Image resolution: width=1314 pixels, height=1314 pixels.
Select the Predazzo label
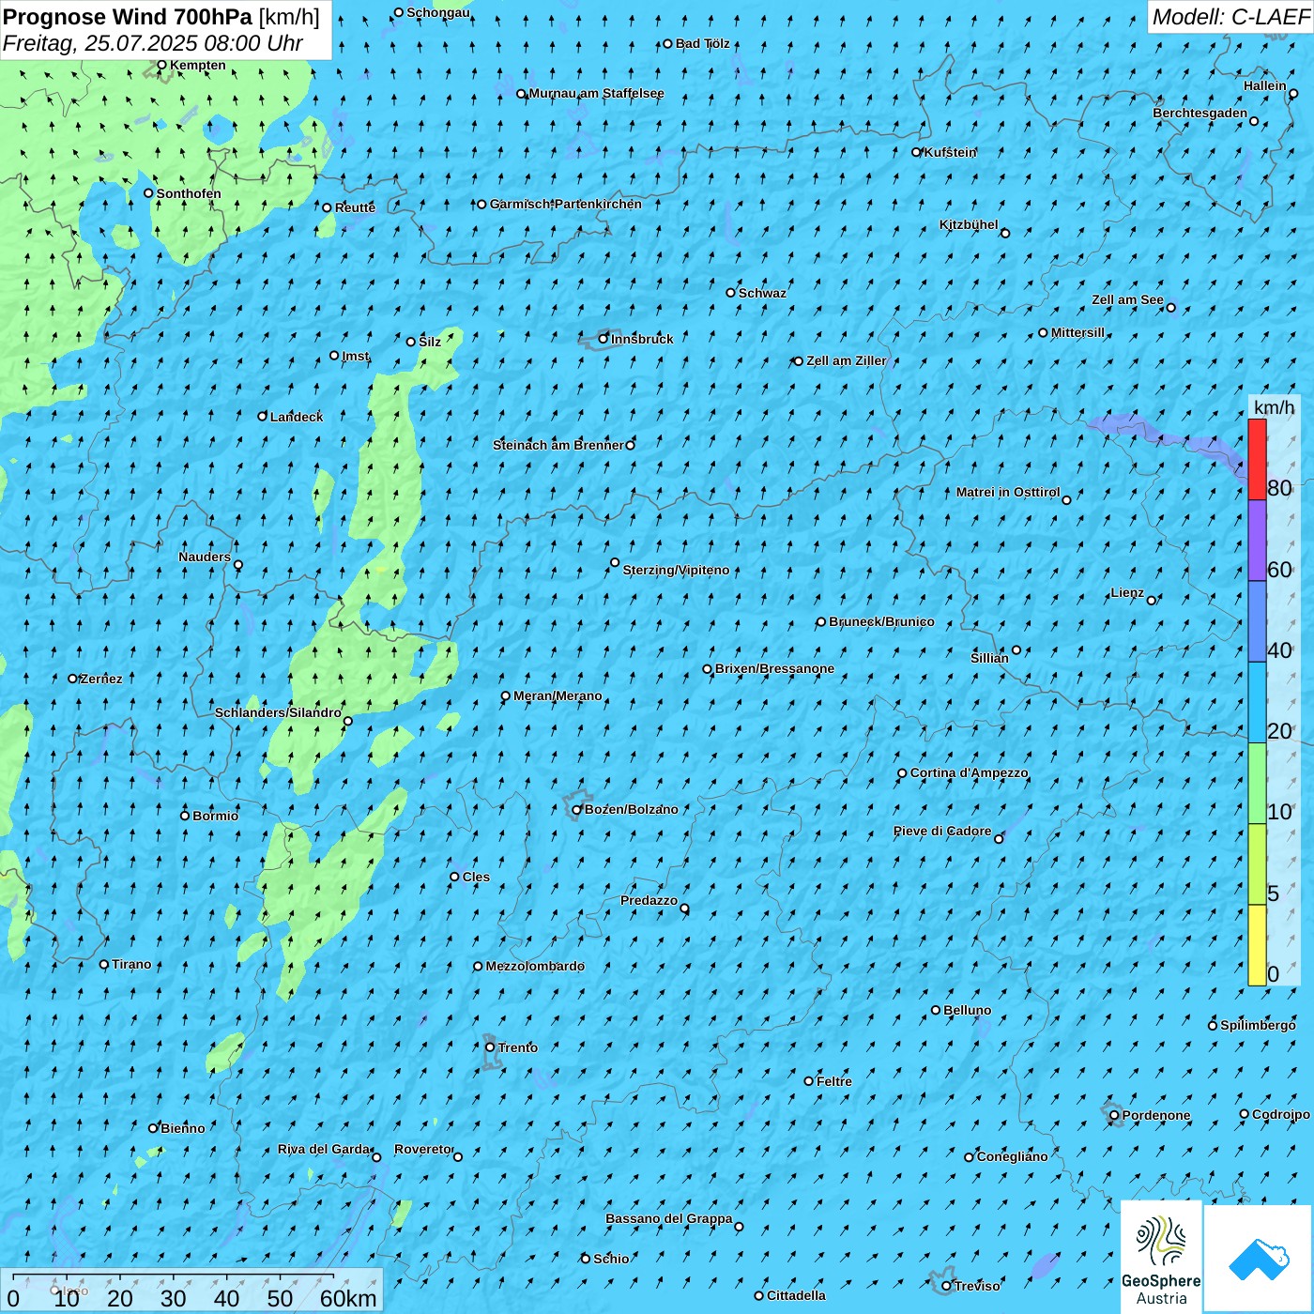point(649,900)
